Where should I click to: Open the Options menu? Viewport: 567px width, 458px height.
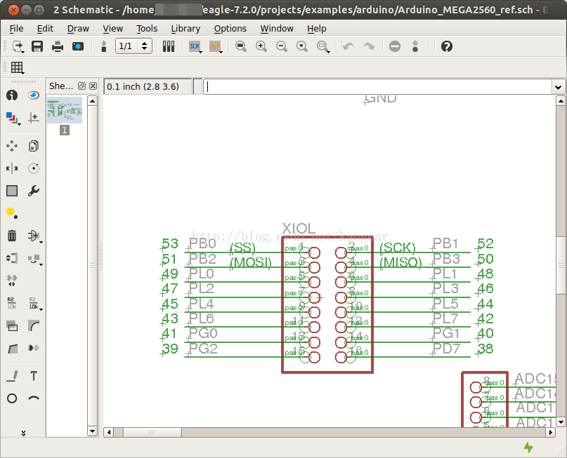tap(230, 29)
